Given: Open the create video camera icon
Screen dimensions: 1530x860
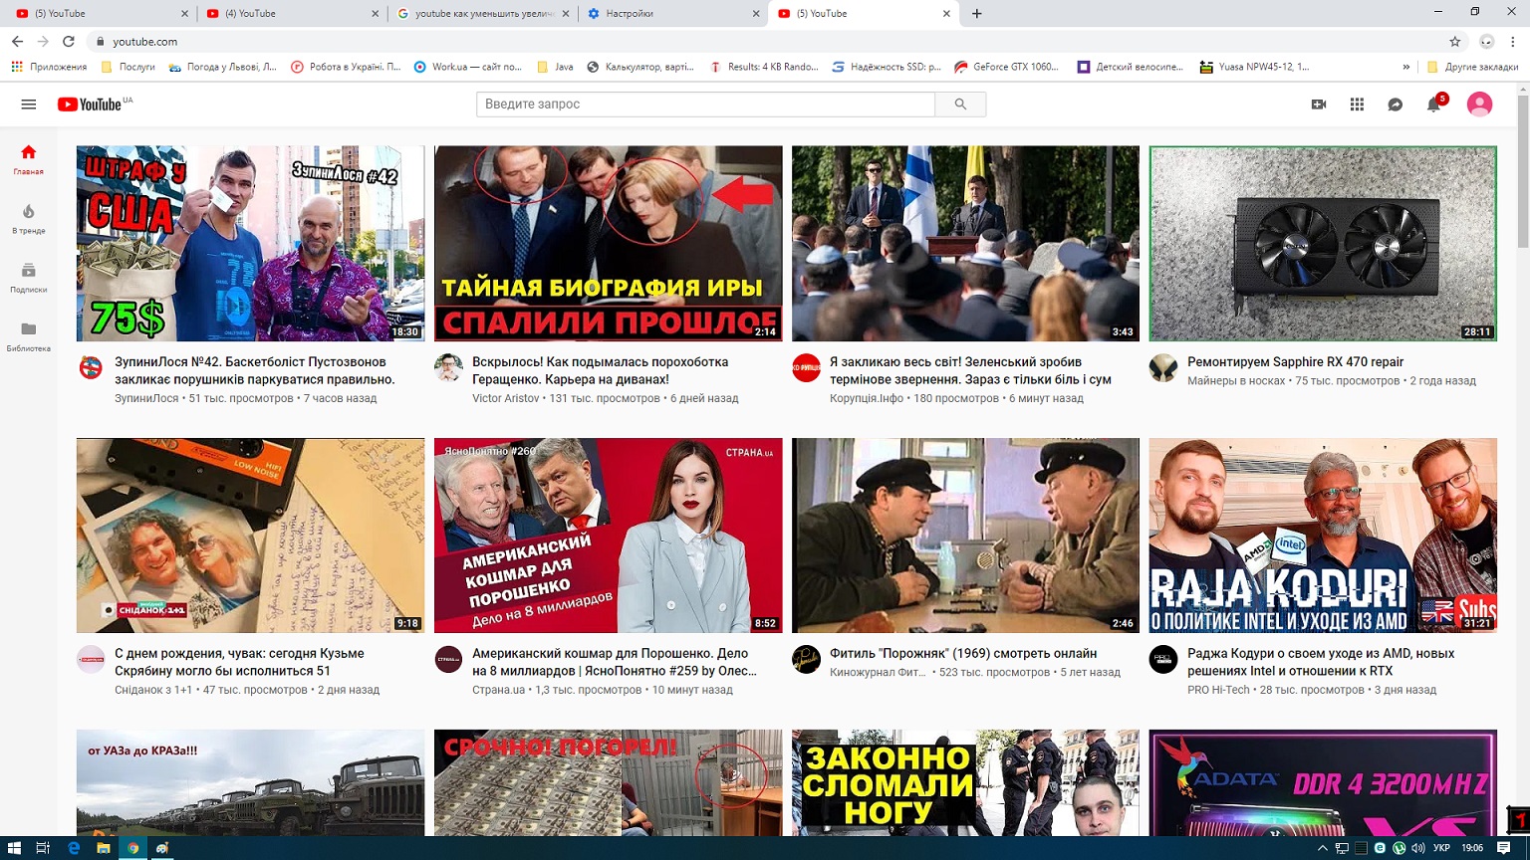Looking at the screenshot, I should [x=1319, y=105].
